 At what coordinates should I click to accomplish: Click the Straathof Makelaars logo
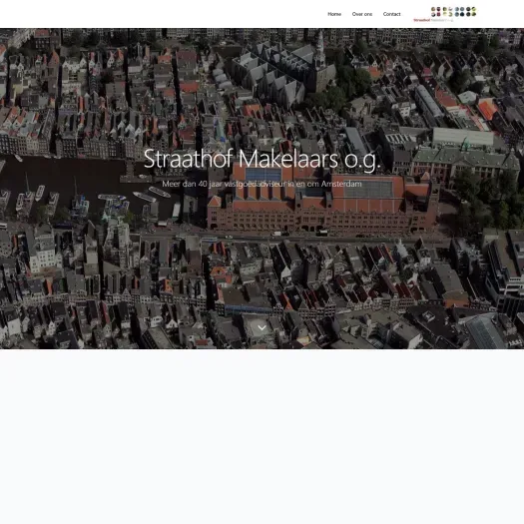445,14
